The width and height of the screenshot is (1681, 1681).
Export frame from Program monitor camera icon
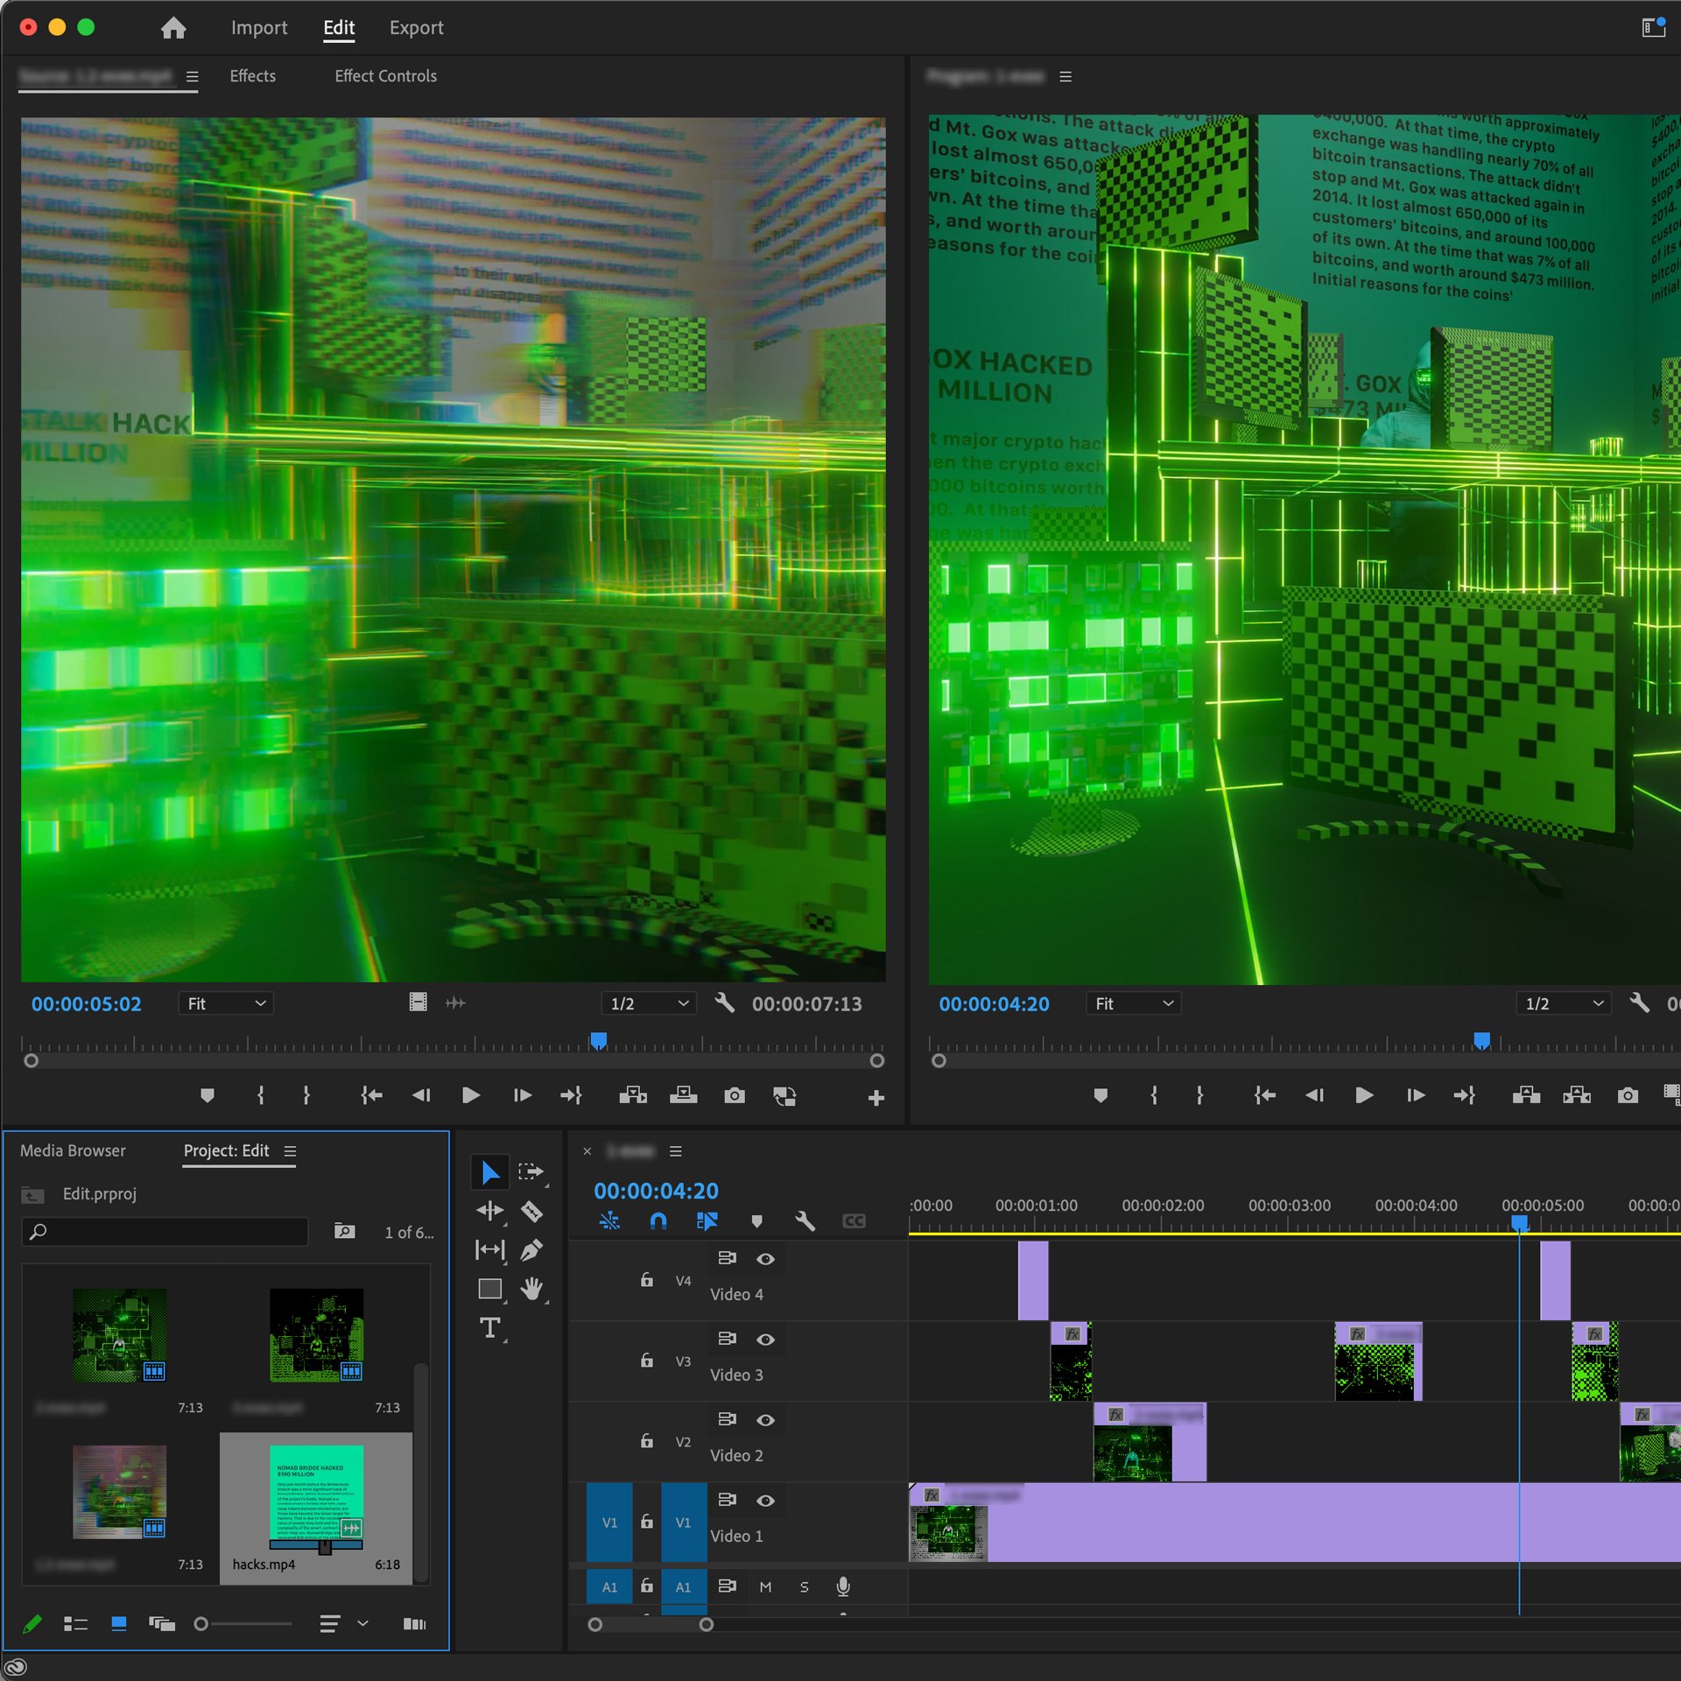[x=1628, y=1095]
